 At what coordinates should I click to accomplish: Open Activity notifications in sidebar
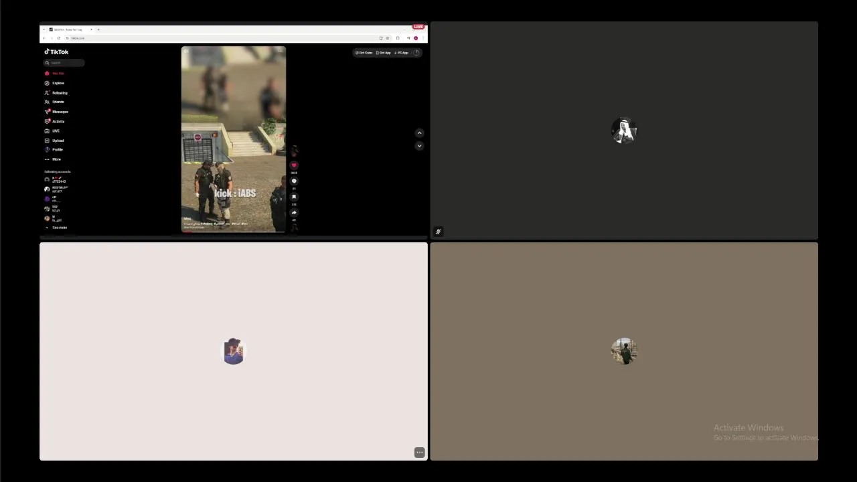pyautogui.click(x=55, y=121)
